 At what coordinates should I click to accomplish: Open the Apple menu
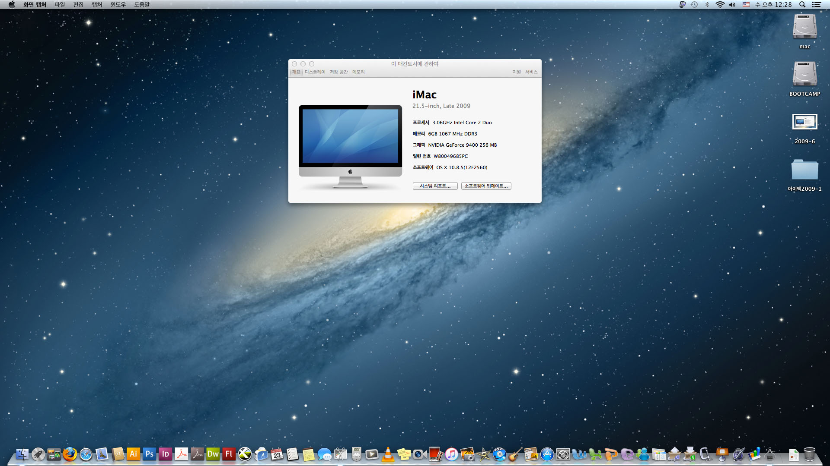(x=12, y=4)
